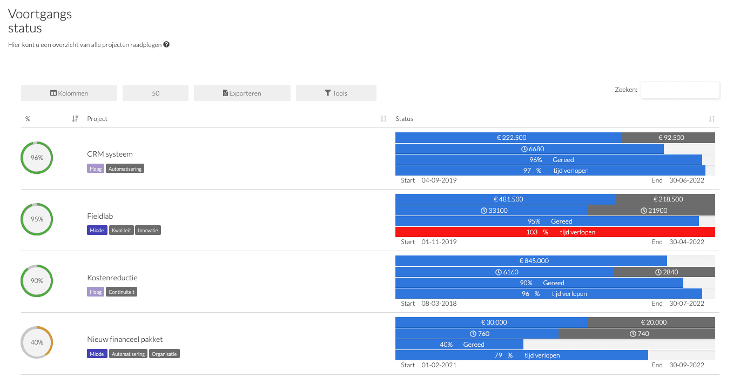Click the red 103% tijd verlopen bar
The width and height of the screenshot is (740, 377).
click(x=555, y=232)
